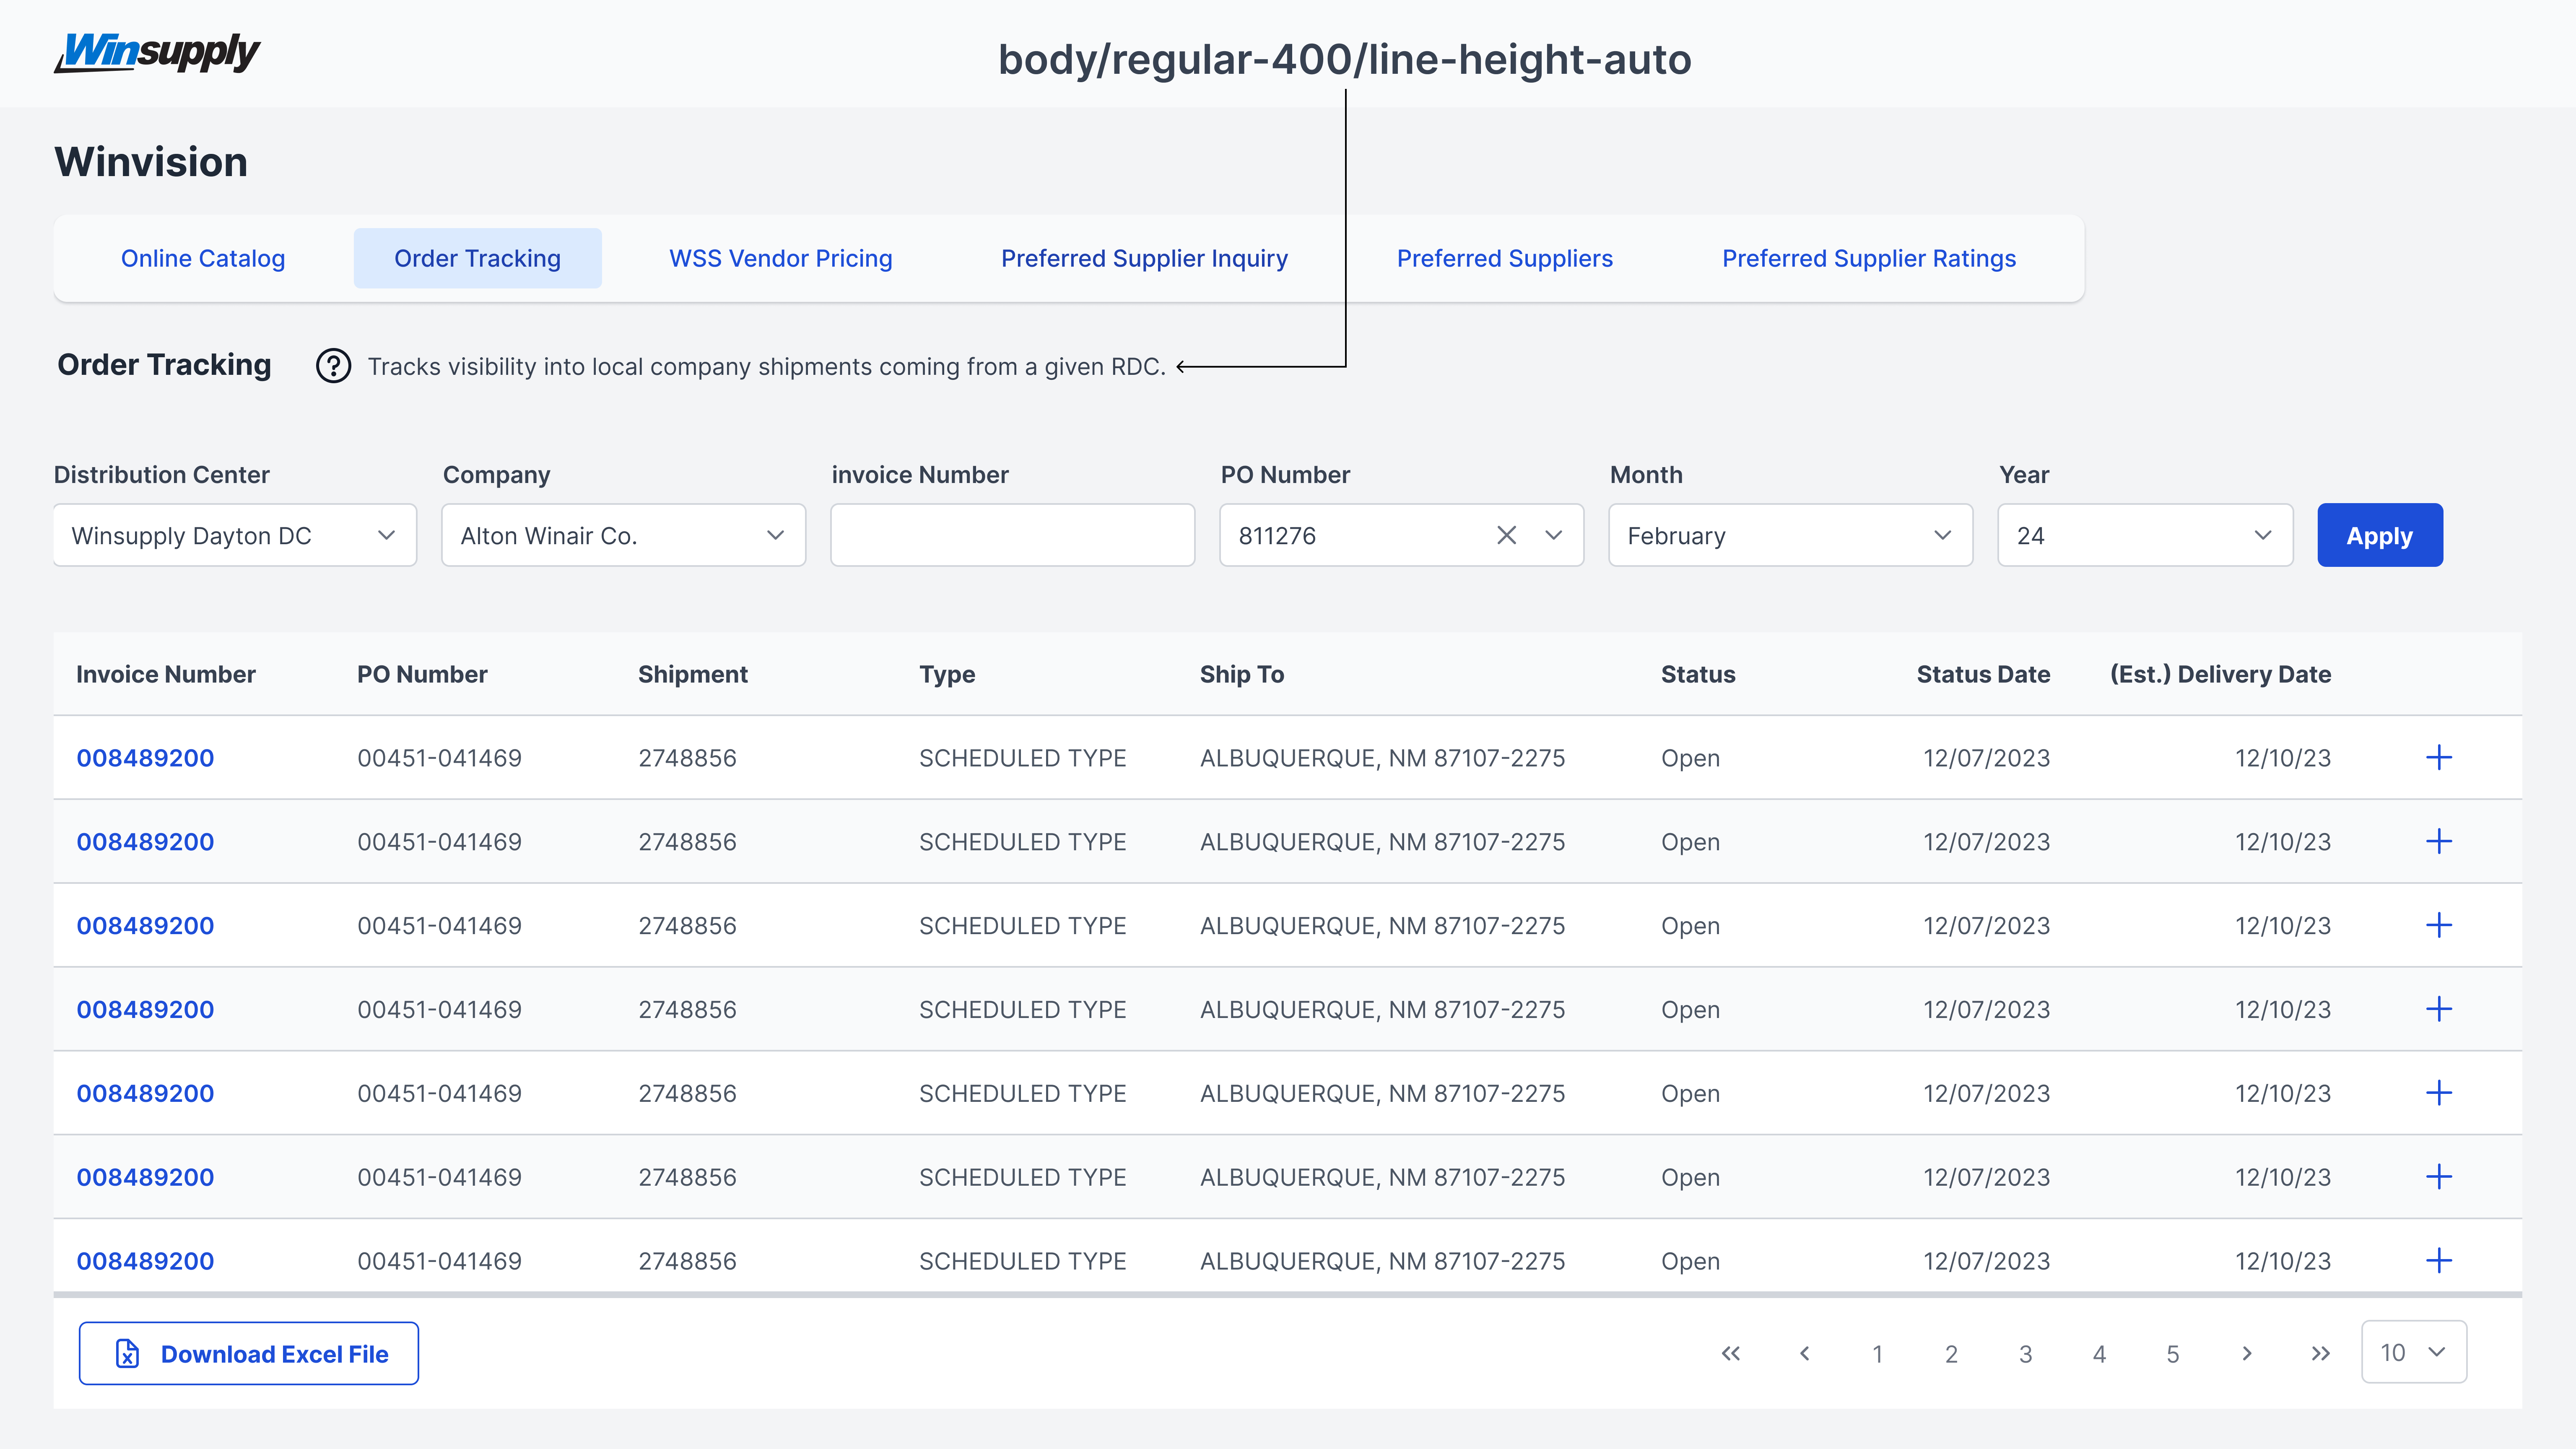Open the Company dropdown
Image resolution: width=2576 pixels, height=1449 pixels.
click(x=623, y=535)
